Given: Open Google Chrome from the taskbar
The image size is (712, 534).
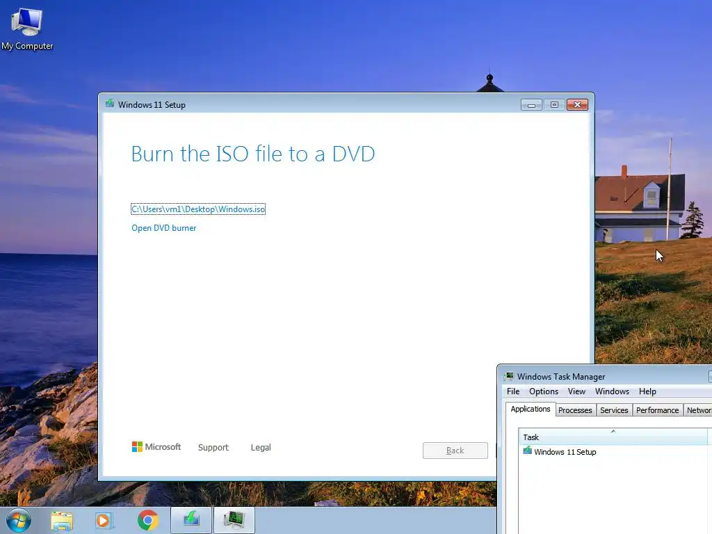Looking at the screenshot, I should (147, 520).
